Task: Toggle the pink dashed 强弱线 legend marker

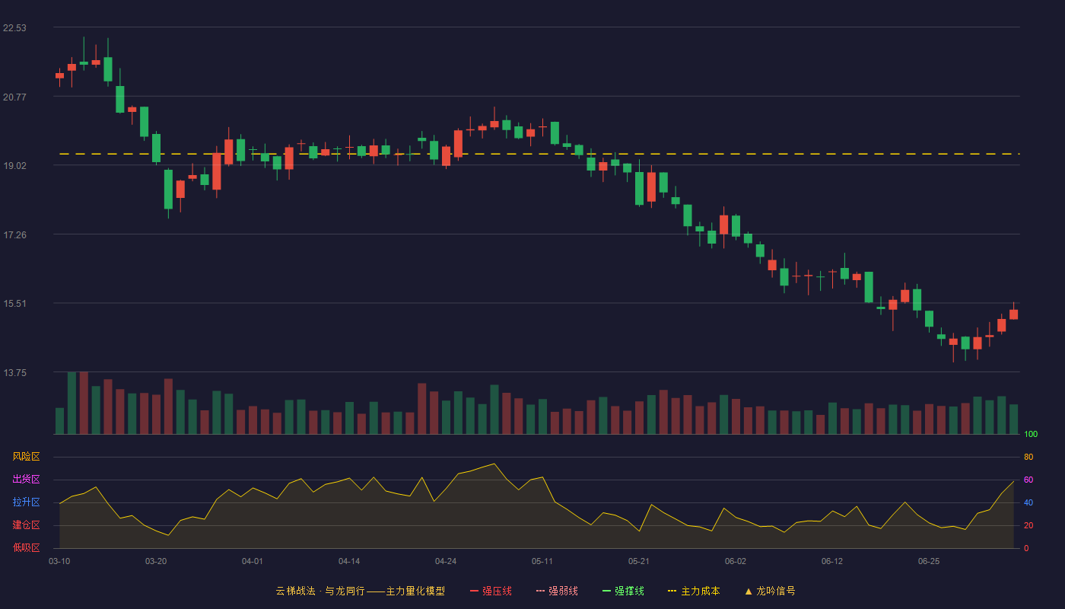Action: click(541, 591)
